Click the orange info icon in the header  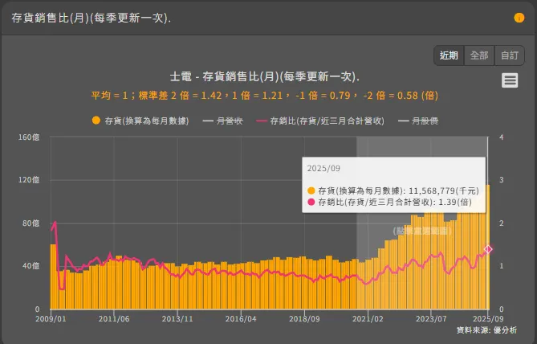coord(519,18)
